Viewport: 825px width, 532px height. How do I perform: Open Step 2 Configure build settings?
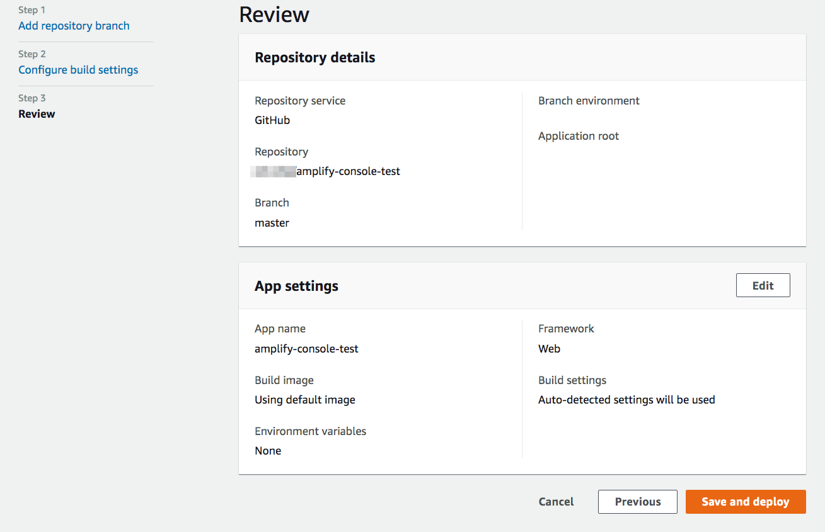coord(78,70)
